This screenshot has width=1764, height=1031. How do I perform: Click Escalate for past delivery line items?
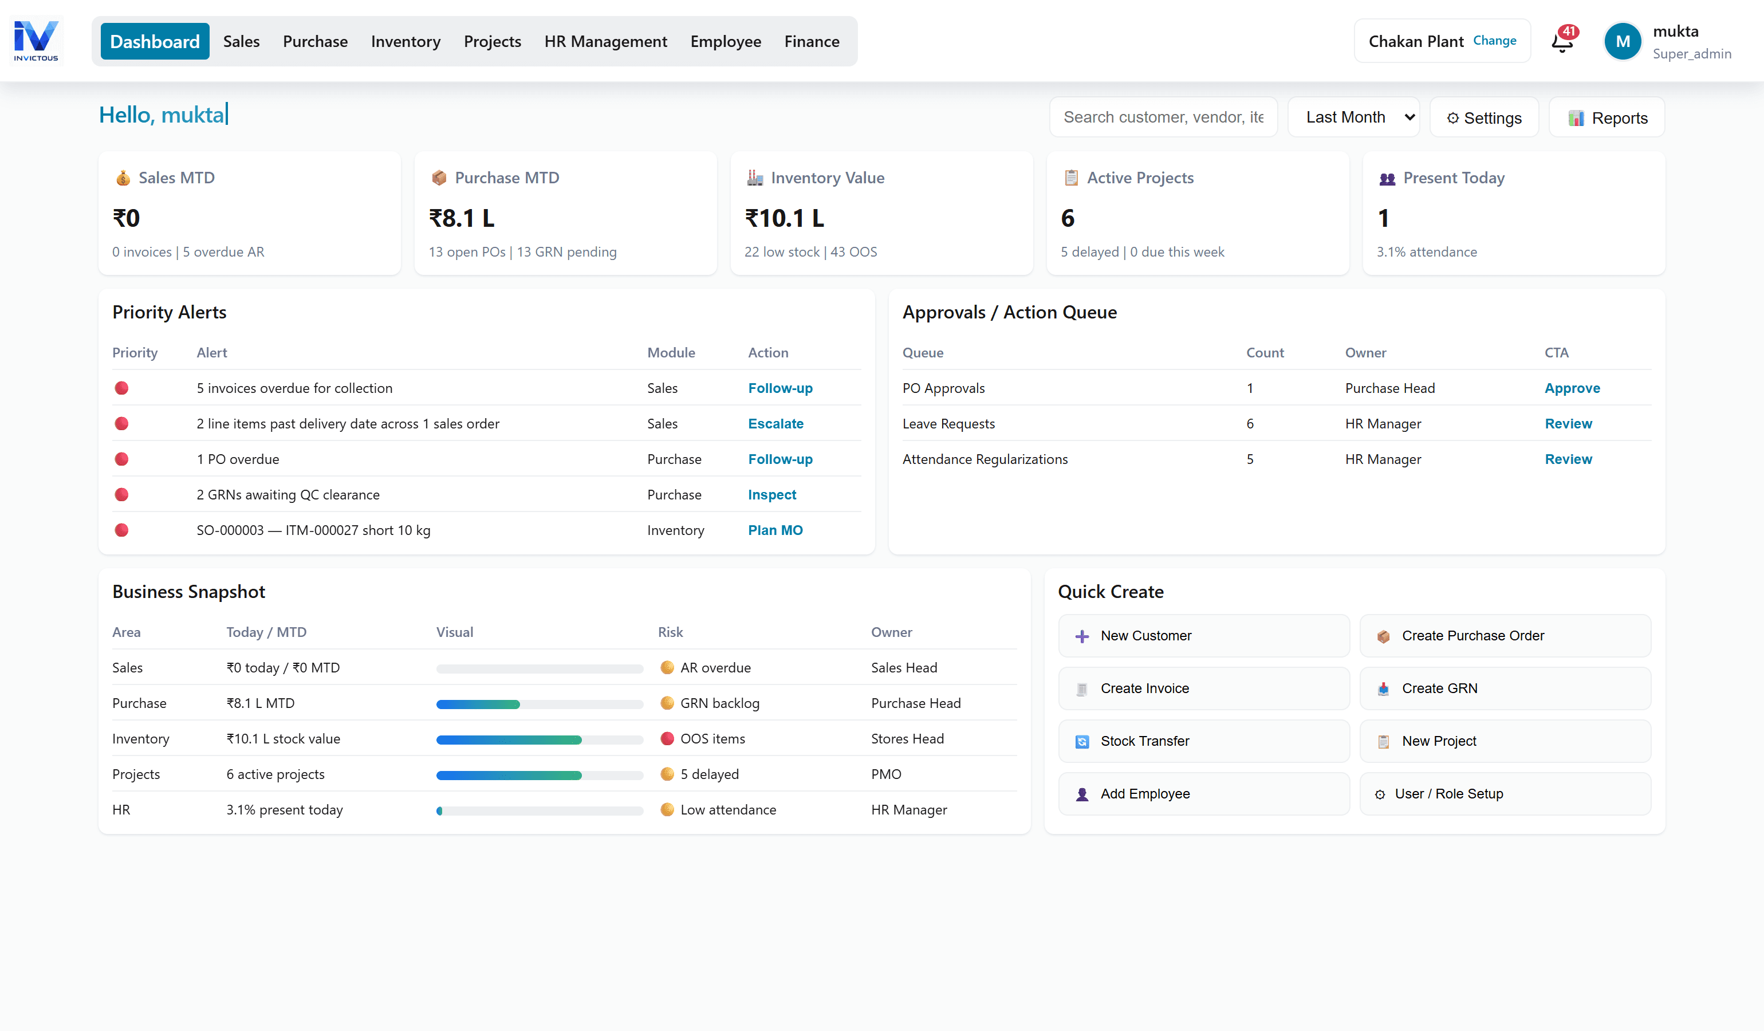pyautogui.click(x=775, y=423)
